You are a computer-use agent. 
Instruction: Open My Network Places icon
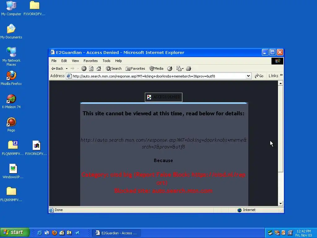11,56
